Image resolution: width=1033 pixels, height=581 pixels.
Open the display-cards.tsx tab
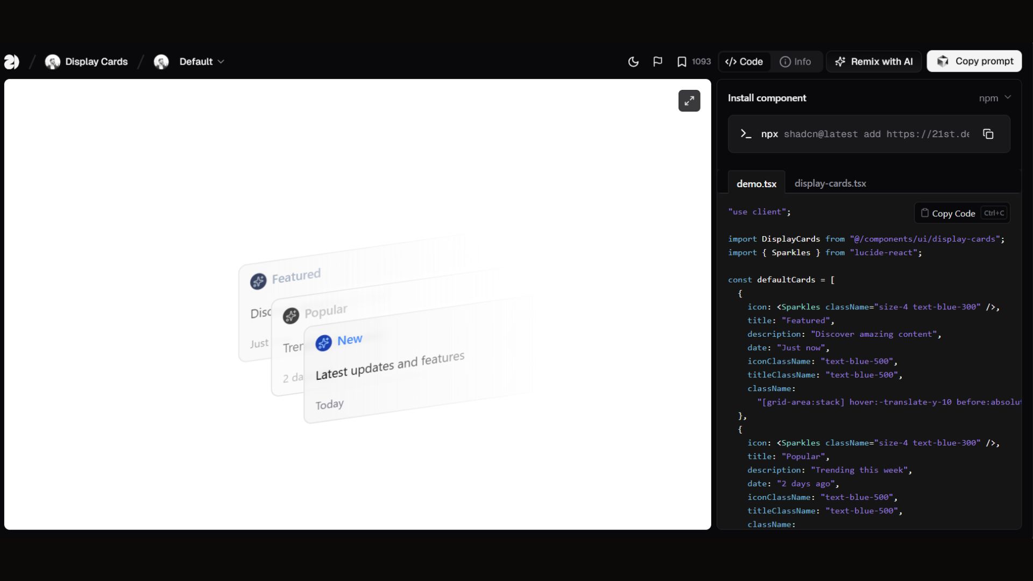pos(830,183)
